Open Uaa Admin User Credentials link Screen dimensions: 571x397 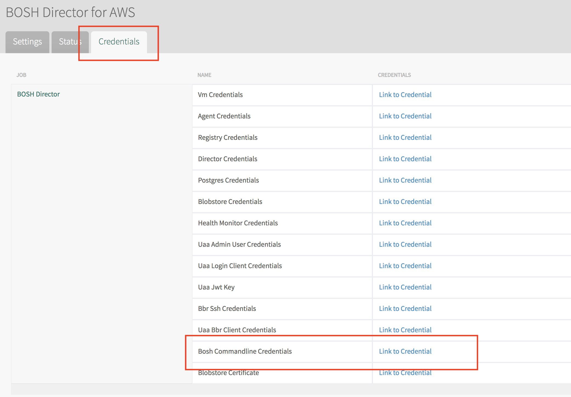[x=405, y=244]
